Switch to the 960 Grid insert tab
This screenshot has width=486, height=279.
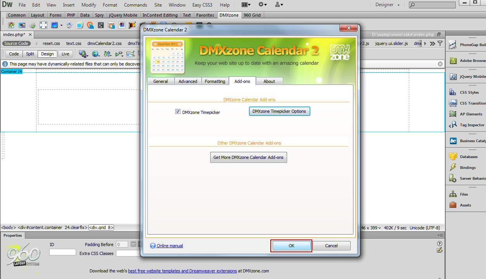[x=252, y=15]
